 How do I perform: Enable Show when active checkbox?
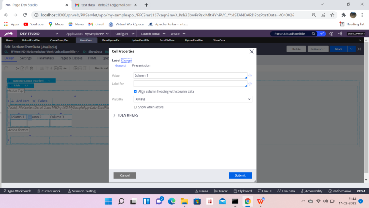coord(135,107)
